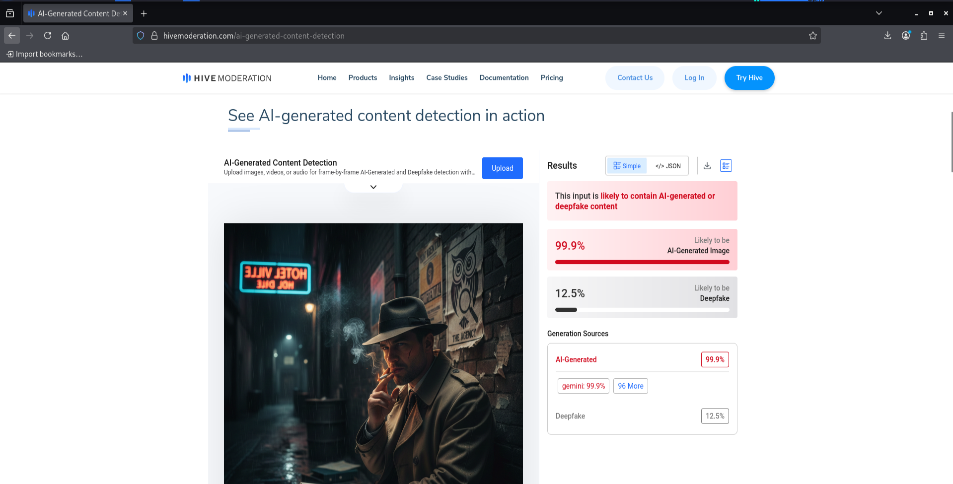953x484 pixels.
Task: Switch results to JSON view
Action: 668,166
